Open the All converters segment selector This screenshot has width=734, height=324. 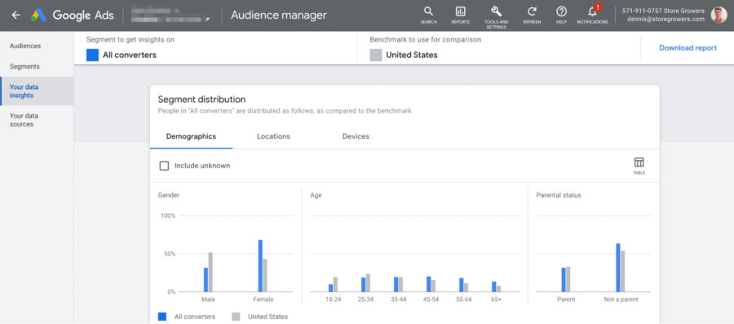[122, 55]
